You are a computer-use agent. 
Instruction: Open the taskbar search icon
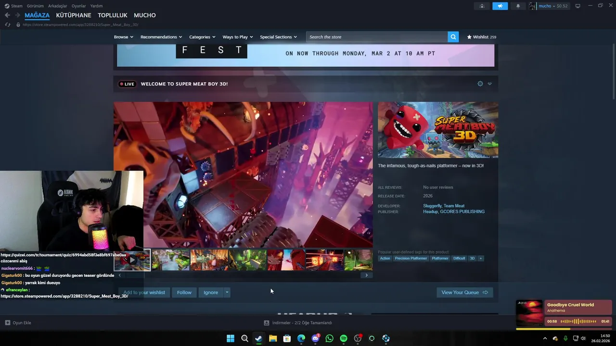(244, 338)
